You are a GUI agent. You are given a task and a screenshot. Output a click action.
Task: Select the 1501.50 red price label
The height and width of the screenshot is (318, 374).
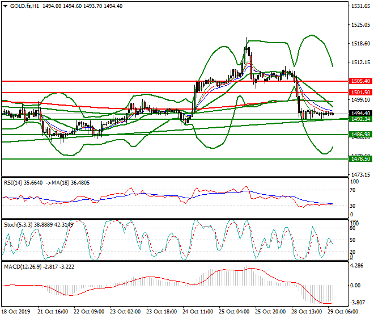[360, 93]
